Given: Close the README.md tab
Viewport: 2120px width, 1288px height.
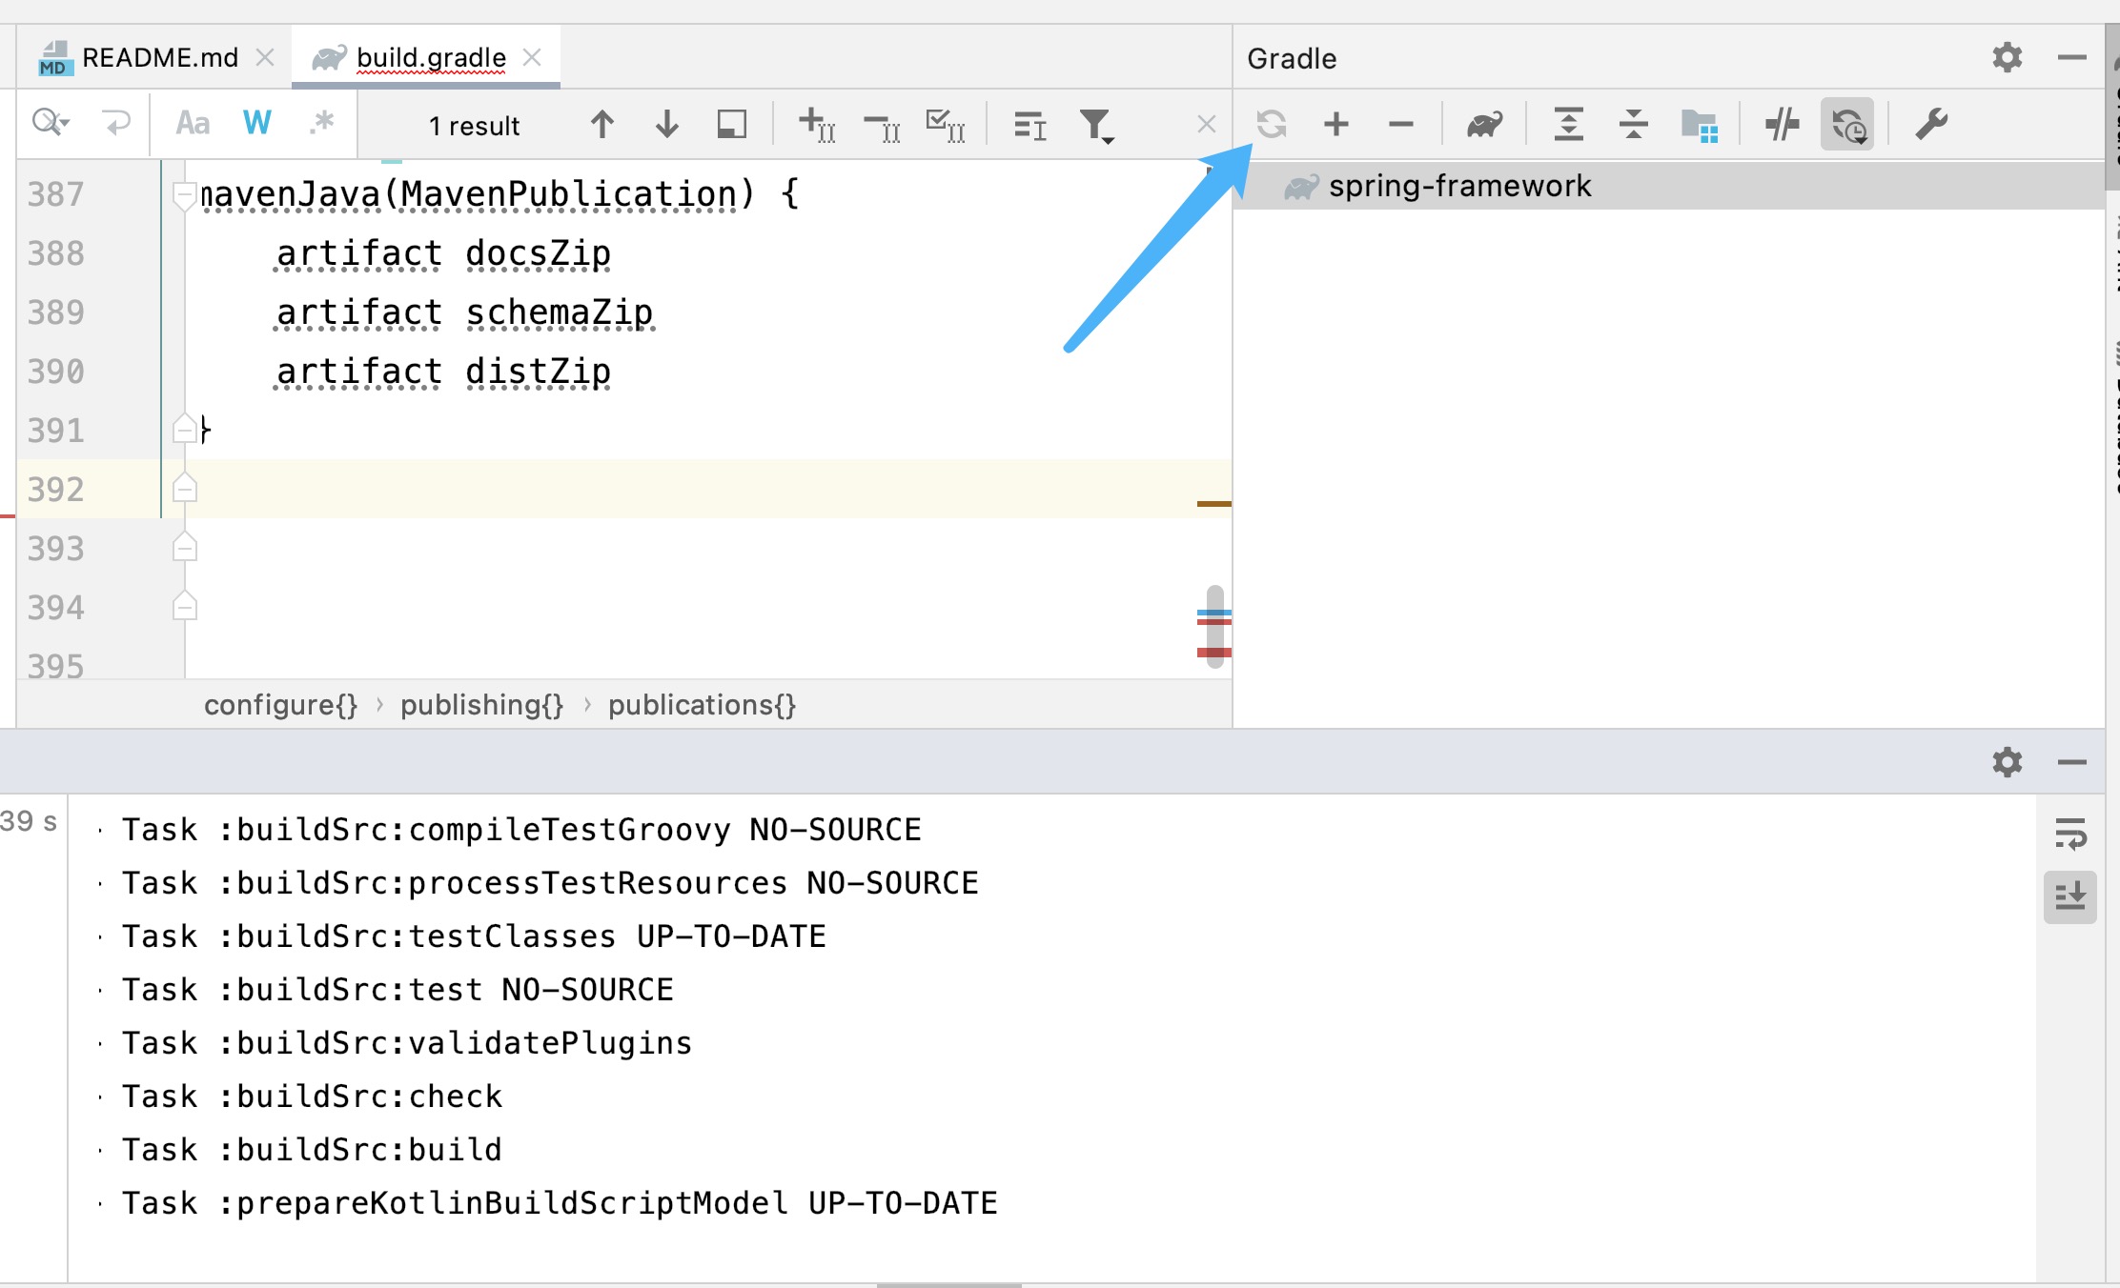Looking at the screenshot, I should coord(265,58).
